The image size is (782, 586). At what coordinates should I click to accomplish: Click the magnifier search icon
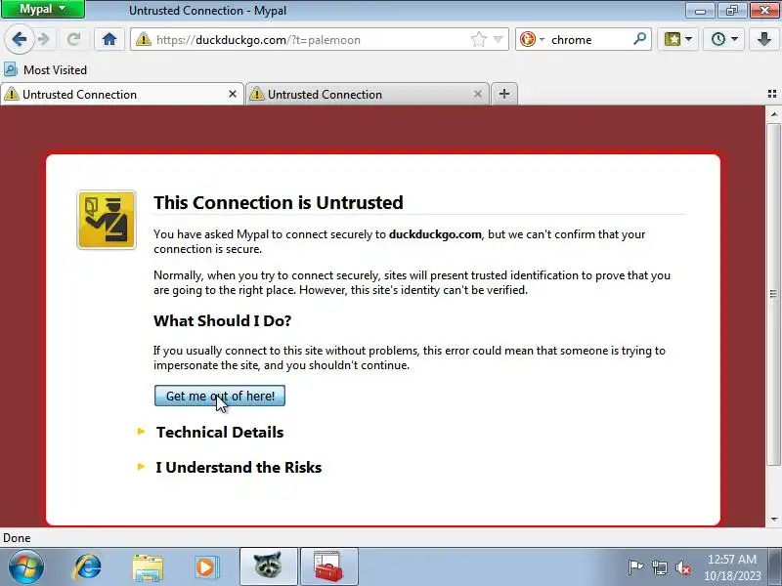639,39
